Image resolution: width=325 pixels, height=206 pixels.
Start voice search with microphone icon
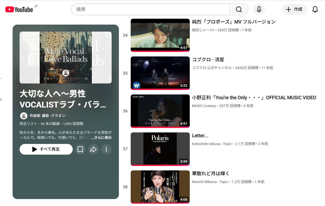tap(259, 9)
